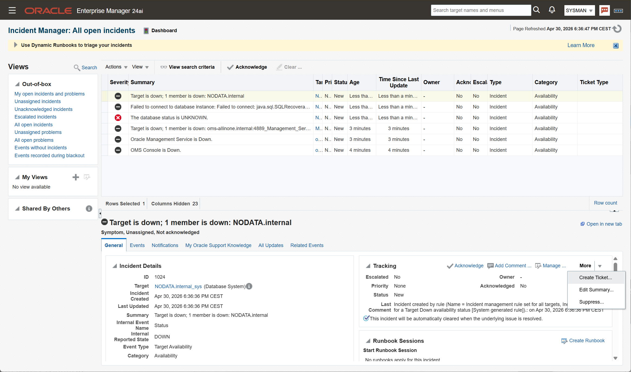Collapse the Shared By Others section
The width and height of the screenshot is (631, 372).
[17, 209]
